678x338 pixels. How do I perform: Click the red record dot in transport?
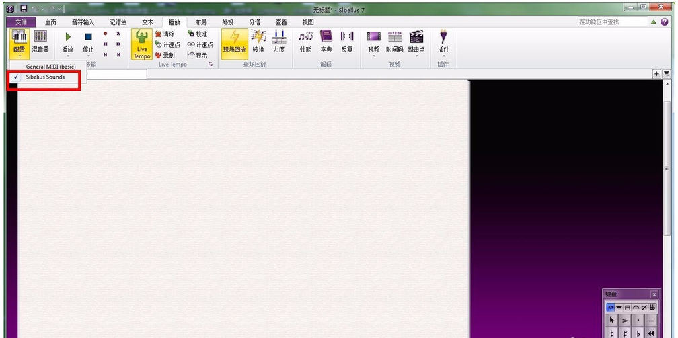pyautogui.click(x=105, y=34)
